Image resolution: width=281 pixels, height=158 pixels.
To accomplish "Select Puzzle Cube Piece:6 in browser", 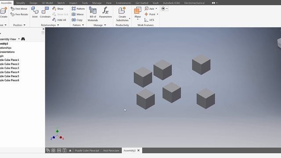I will click(x=10, y=80).
